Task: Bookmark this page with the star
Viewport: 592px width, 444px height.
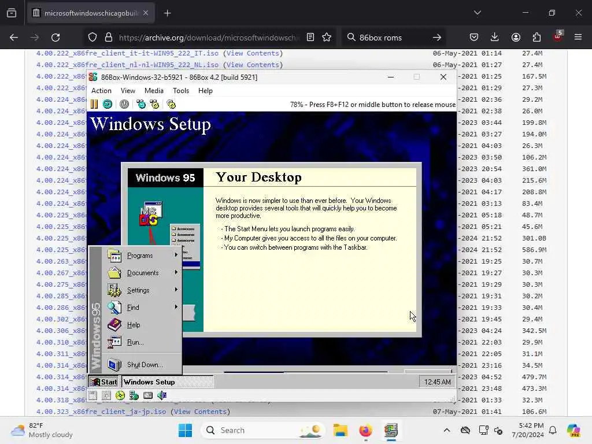Action: click(x=327, y=37)
